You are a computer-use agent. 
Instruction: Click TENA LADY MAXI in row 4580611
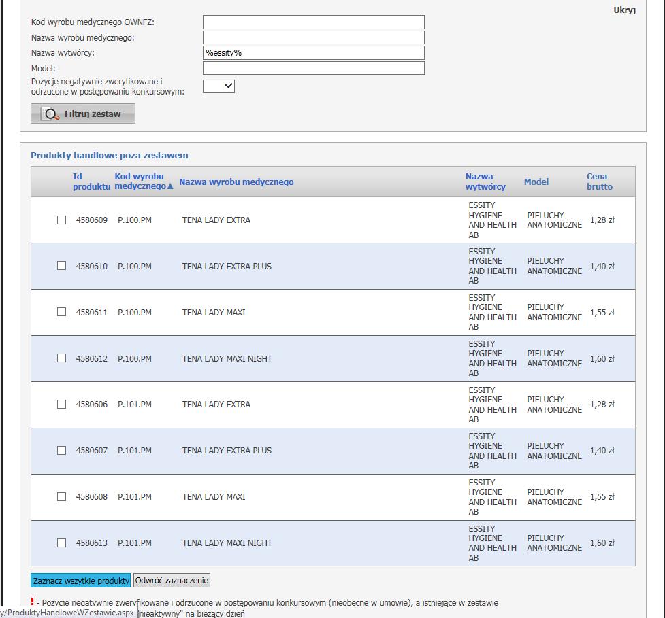214,312
